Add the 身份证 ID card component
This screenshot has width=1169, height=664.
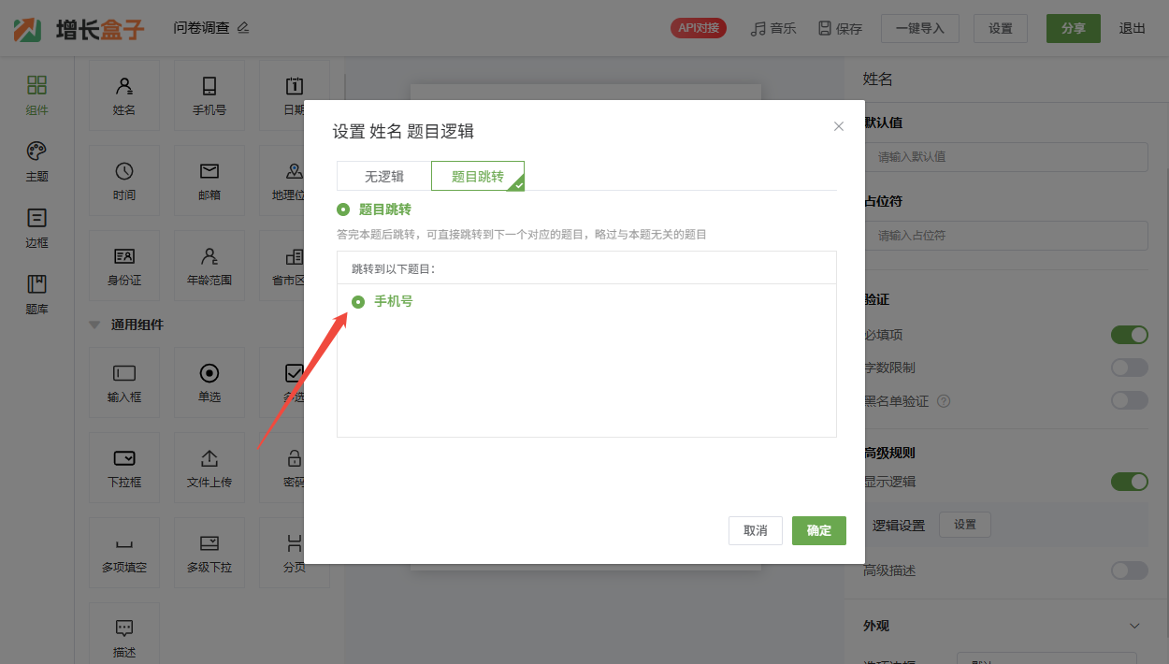coord(124,266)
